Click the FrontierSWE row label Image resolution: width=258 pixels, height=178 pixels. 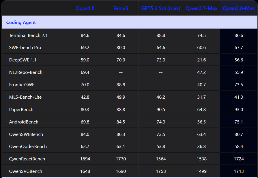click(22, 85)
